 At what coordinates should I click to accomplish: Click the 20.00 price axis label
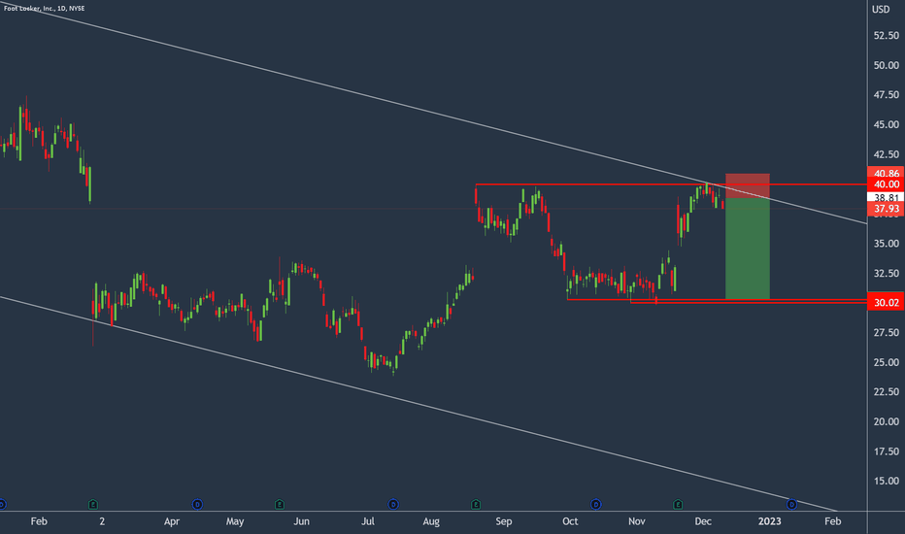click(886, 422)
